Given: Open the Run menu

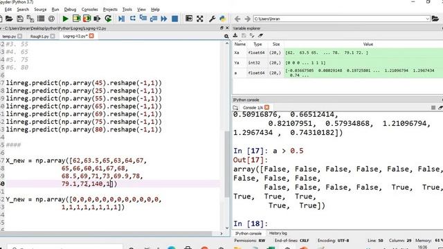Looking at the screenshot, I should 55,9.
